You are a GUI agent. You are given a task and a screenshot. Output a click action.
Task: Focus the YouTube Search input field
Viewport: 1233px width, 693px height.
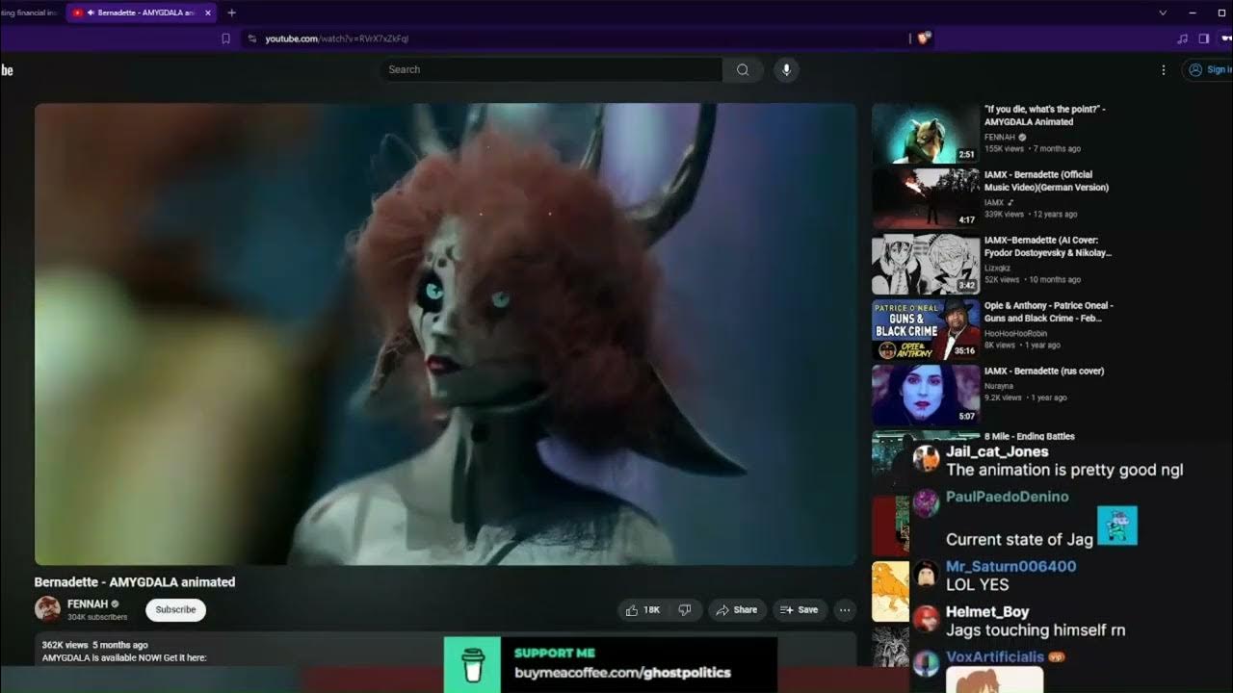pyautogui.click(x=551, y=69)
